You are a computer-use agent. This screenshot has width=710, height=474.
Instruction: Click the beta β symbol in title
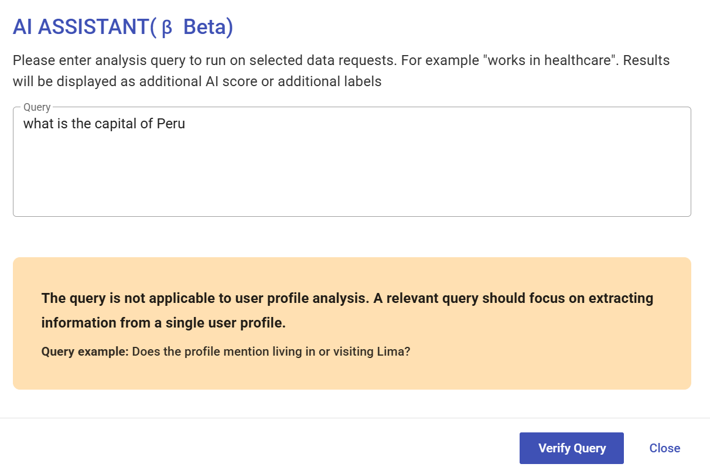tap(166, 29)
